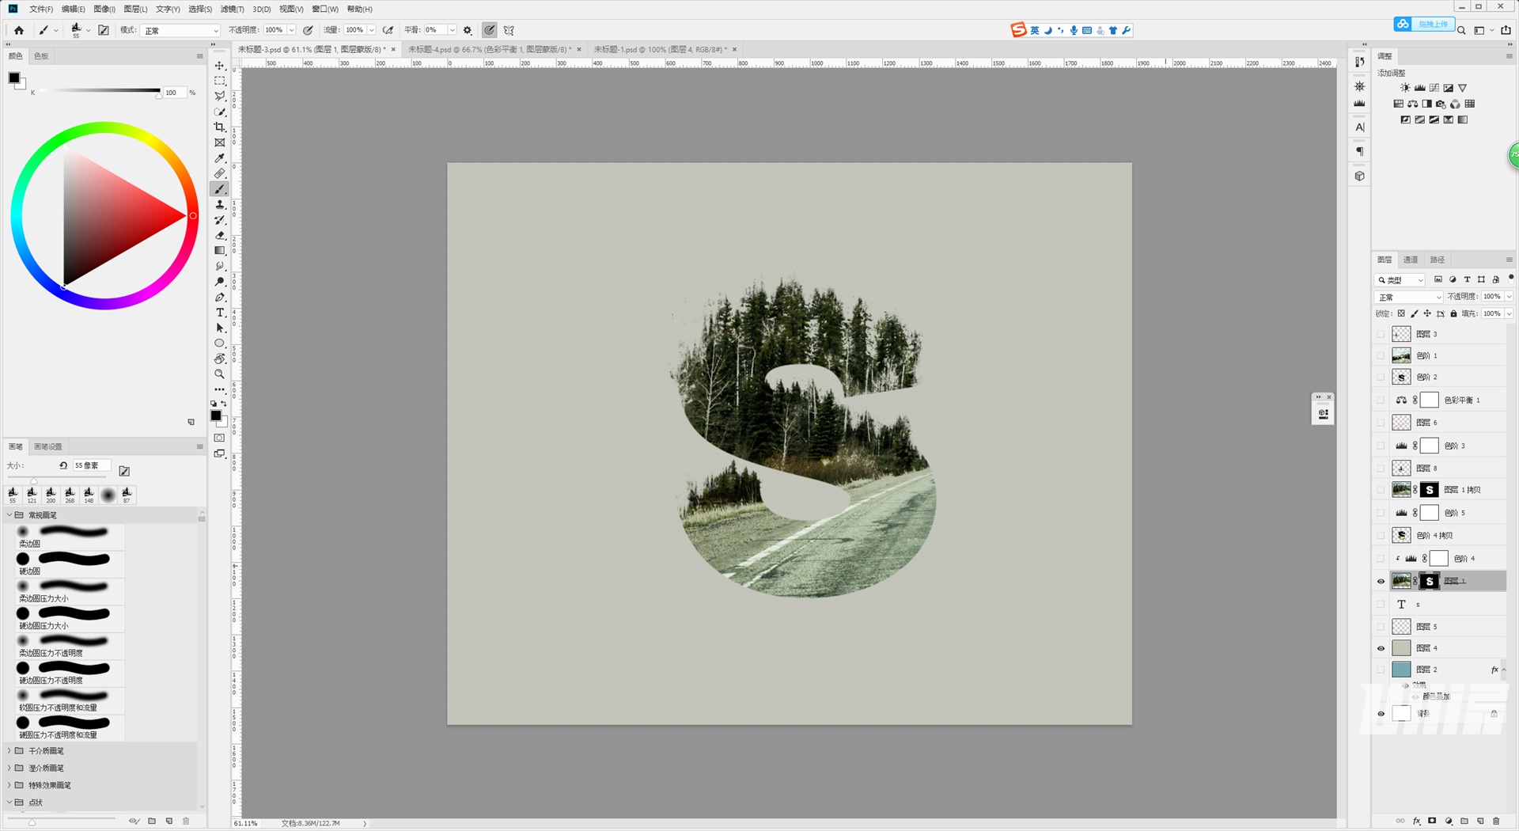Select the Pen tool
The height and width of the screenshot is (831, 1519).
coord(220,297)
